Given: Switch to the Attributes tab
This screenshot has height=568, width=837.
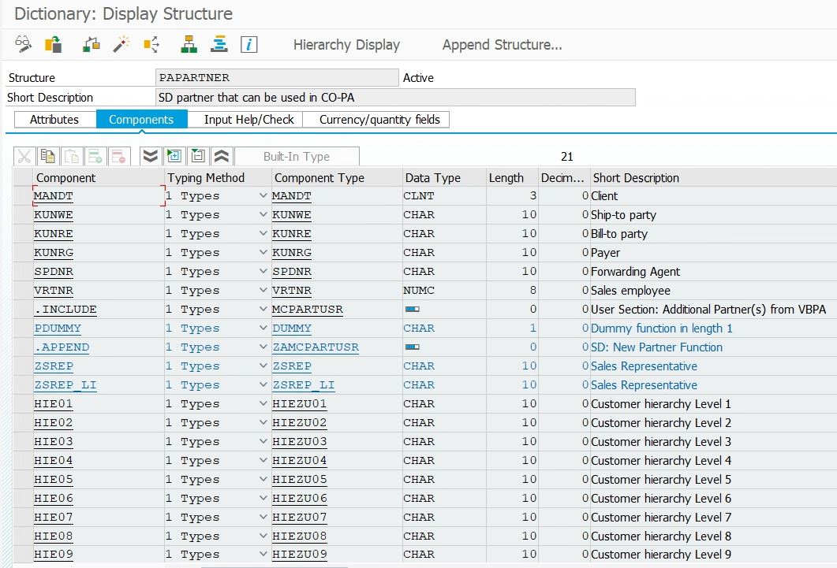Looking at the screenshot, I should click(x=54, y=119).
